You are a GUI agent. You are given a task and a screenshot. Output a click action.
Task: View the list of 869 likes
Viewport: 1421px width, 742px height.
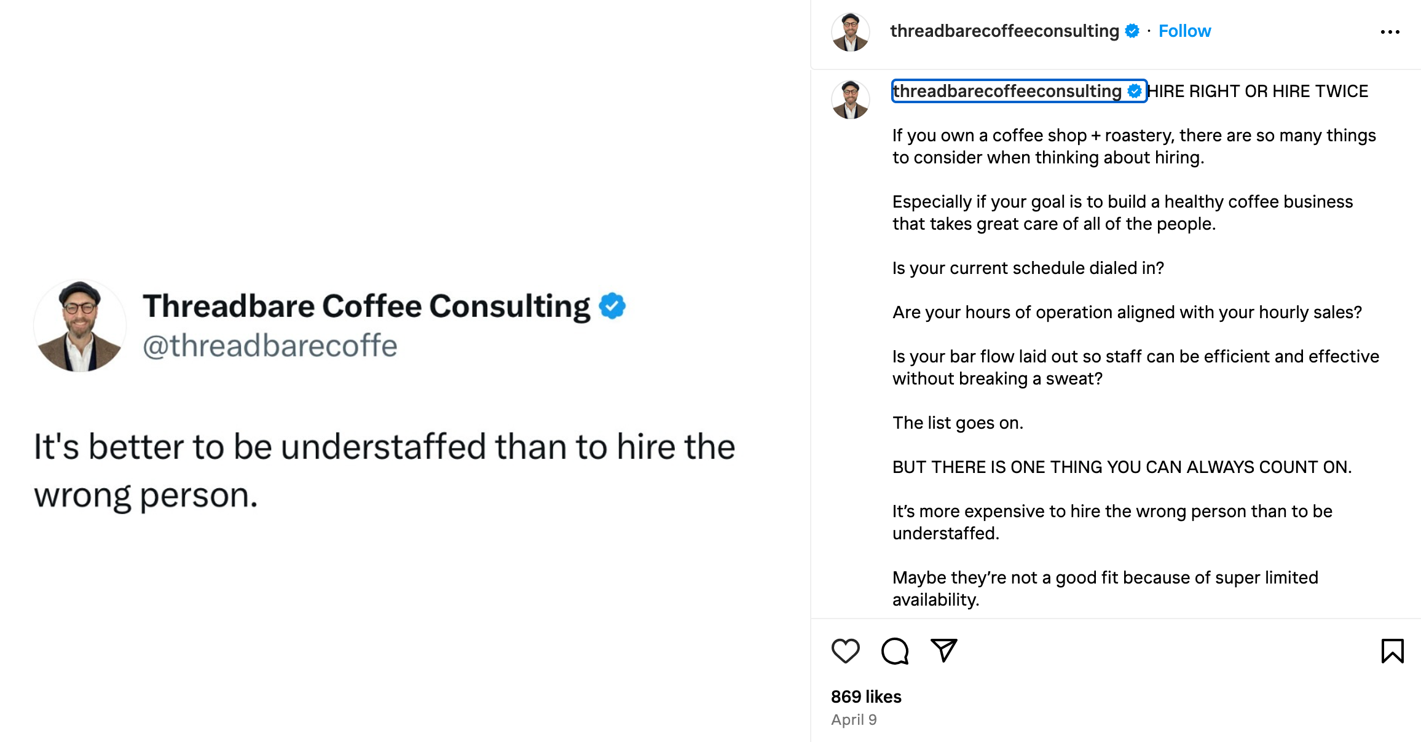(866, 697)
